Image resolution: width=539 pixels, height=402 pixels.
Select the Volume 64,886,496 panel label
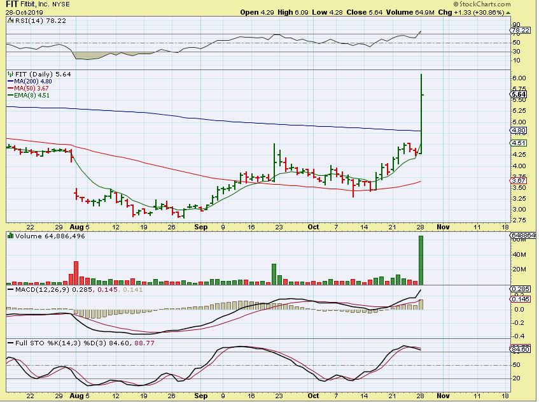click(50, 236)
